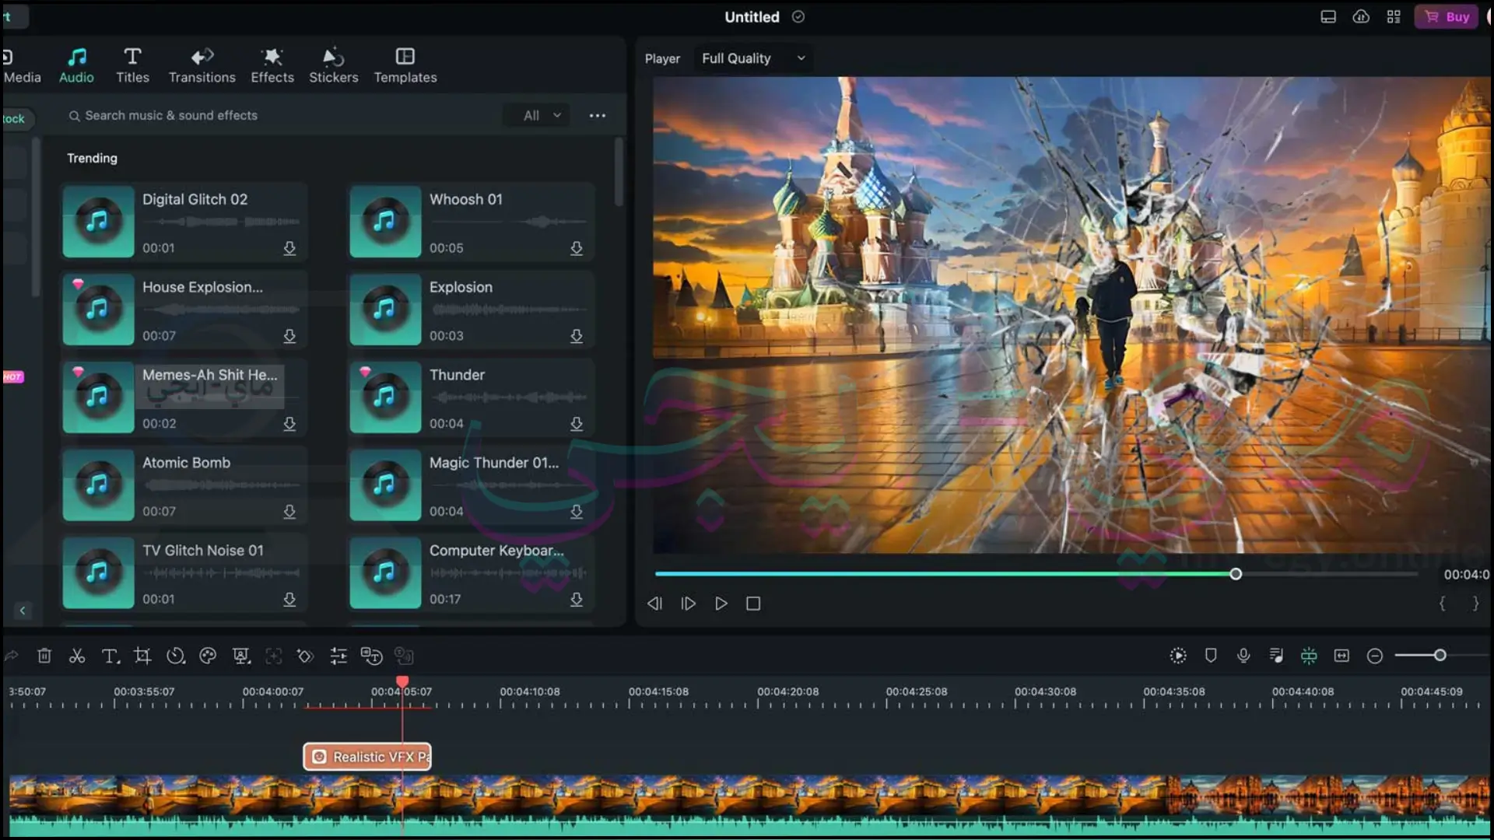Open the Stickers tab
Screen dimensions: 1494x840
point(334,66)
